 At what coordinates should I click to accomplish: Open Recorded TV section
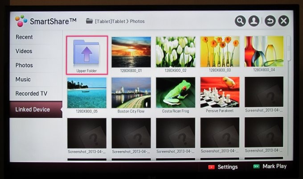click(x=36, y=93)
